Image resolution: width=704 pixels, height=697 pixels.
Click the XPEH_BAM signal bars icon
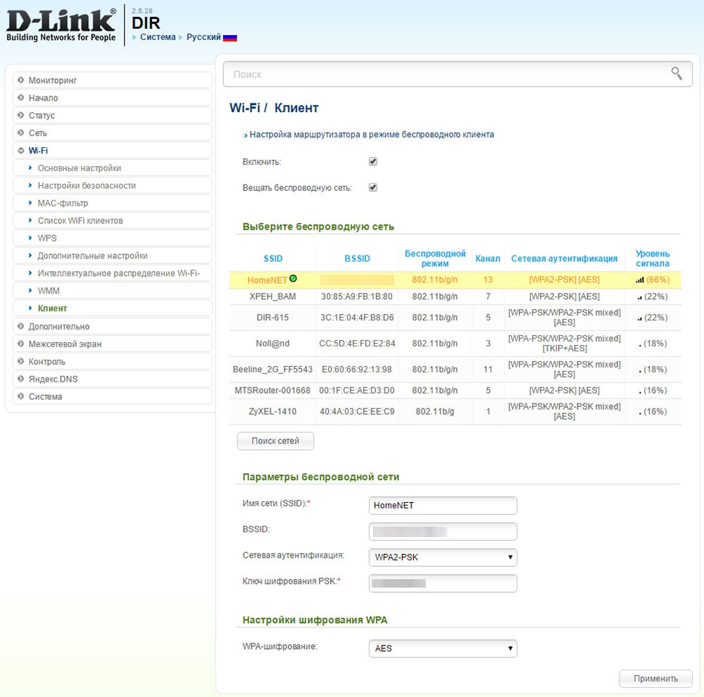(639, 297)
